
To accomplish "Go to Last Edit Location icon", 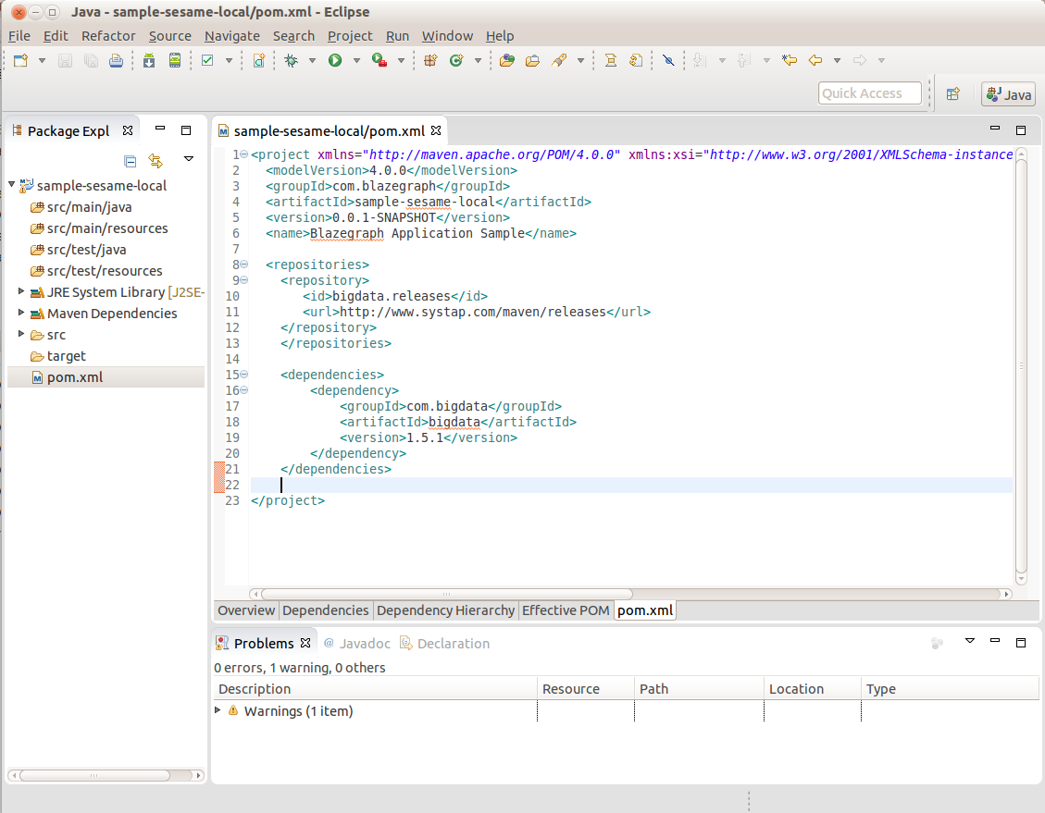I will (789, 61).
